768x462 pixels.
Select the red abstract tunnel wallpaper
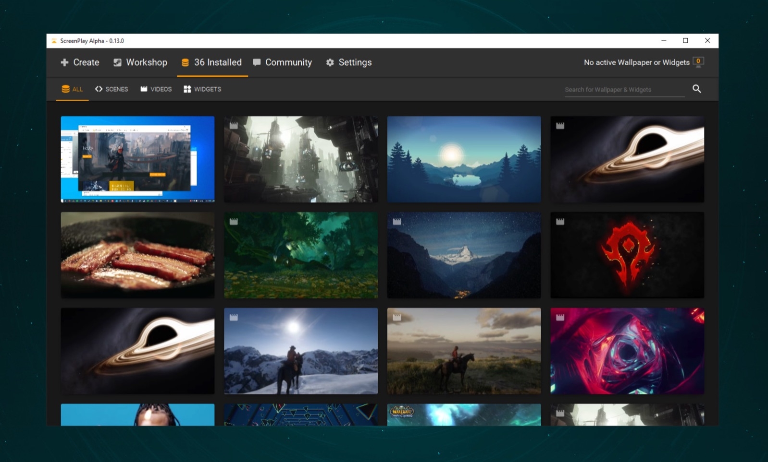click(627, 351)
